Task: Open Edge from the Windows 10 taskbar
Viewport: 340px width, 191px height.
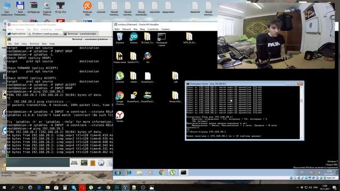Action: 39,187
